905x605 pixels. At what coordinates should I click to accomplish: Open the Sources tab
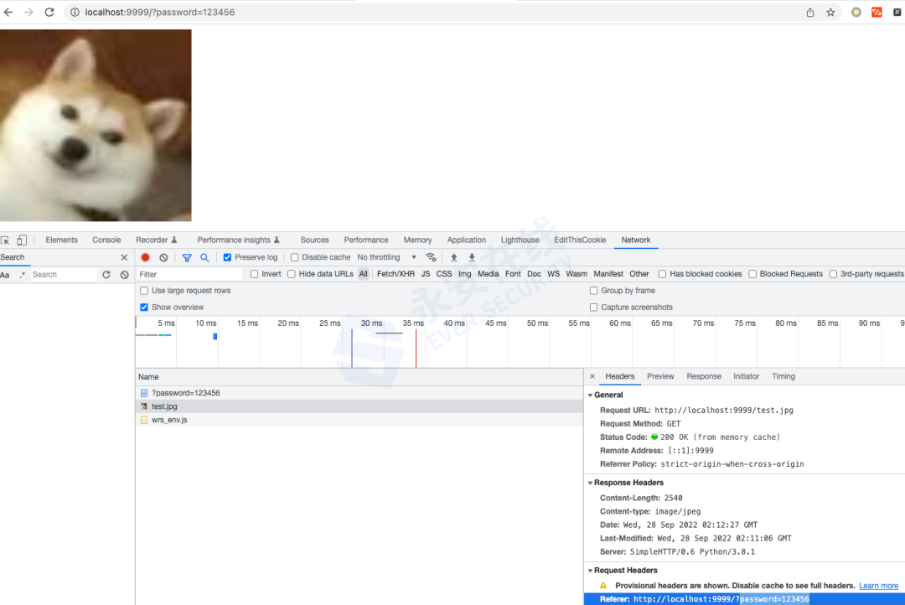314,240
